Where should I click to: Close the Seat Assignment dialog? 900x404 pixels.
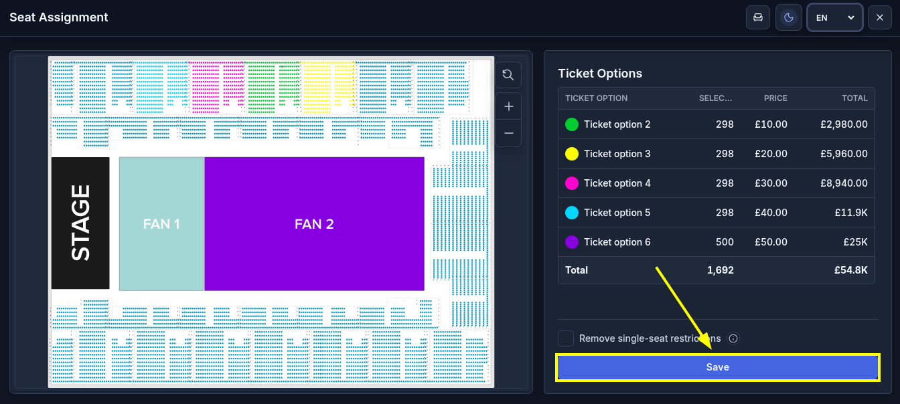coord(880,17)
